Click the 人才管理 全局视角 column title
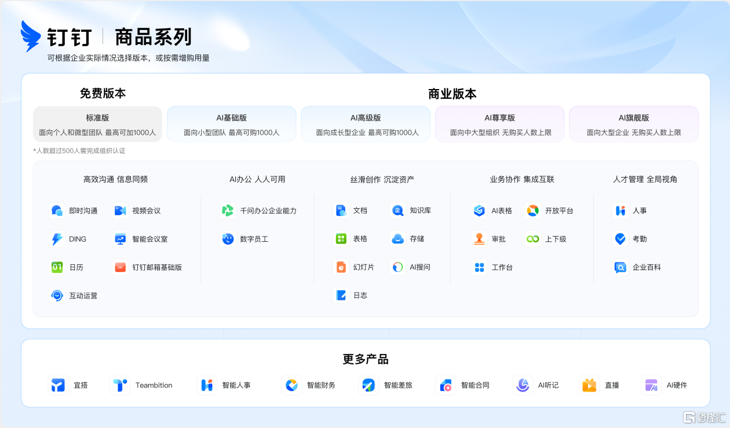Image resolution: width=730 pixels, height=428 pixels. click(645, 179)
